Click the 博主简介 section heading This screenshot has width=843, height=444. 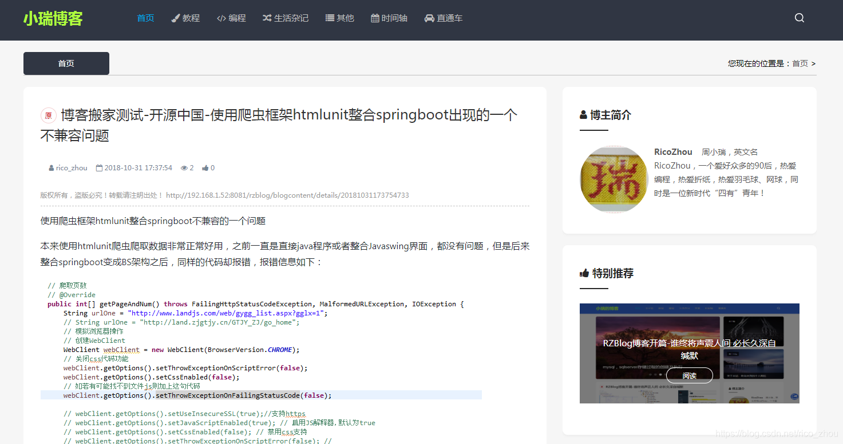611,115
